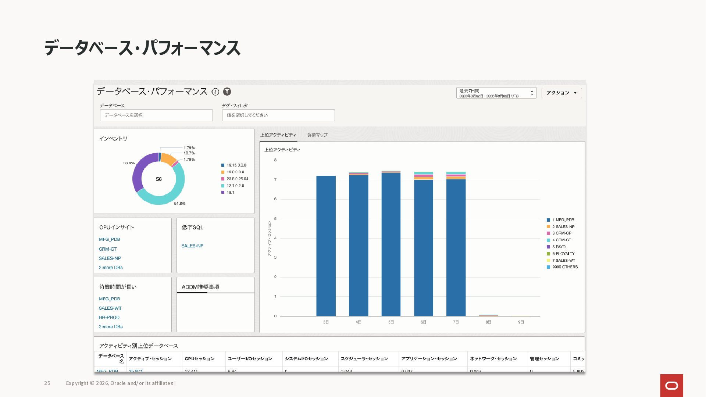The image size is (706, 397).
Task: Open the タグ・フィルタ value selection box
Action: pyautogui.click(x=278, y=115)
